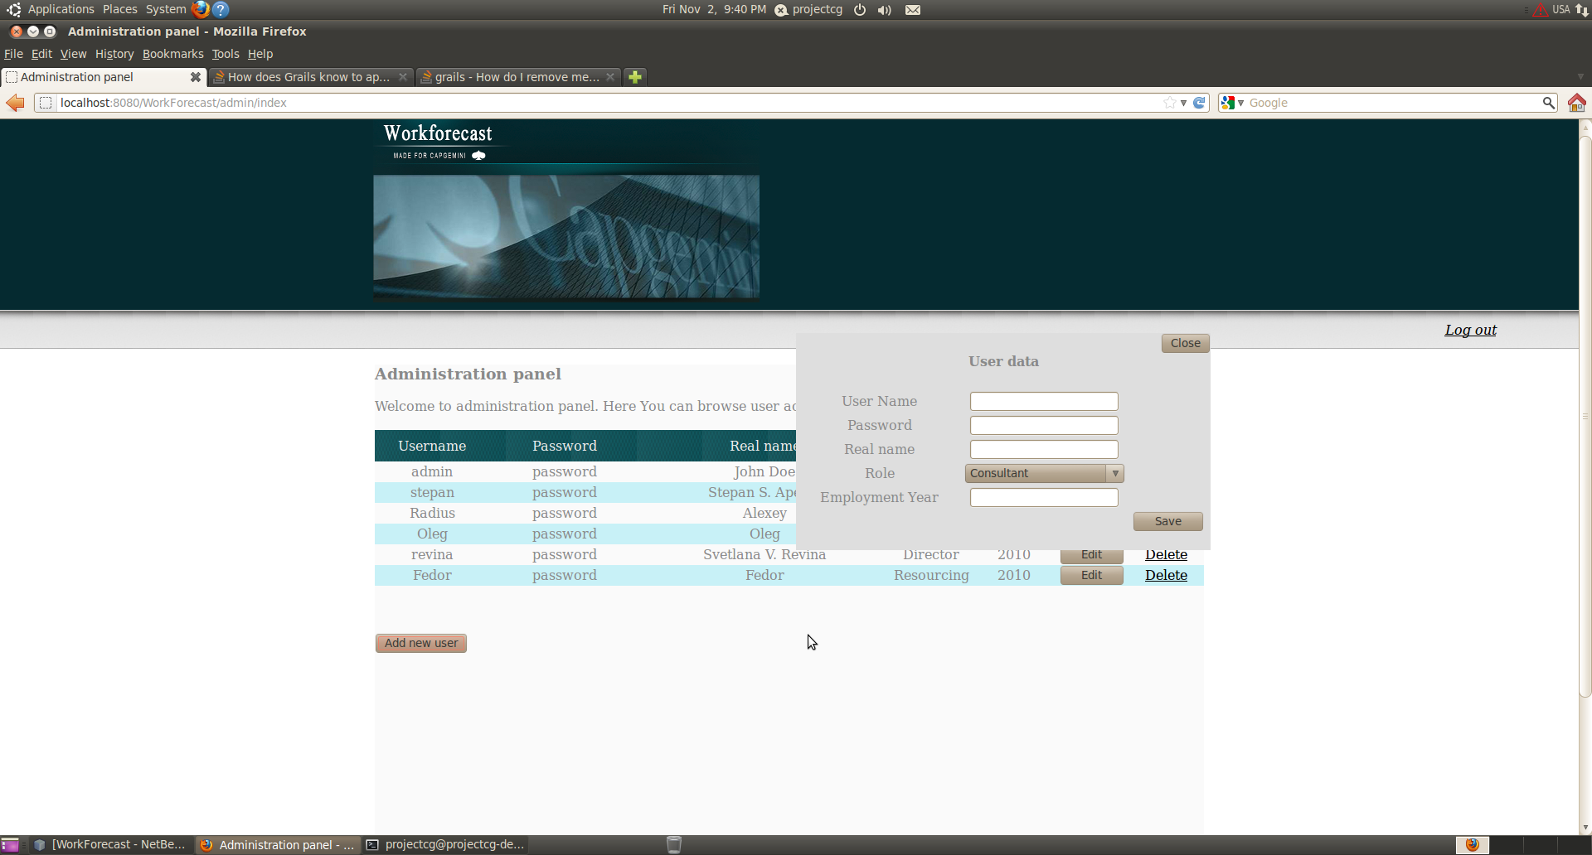This screenshot has height=855, width=1592.
Task: Focus the Employment Year input field
Action: tap(1044, 497)
